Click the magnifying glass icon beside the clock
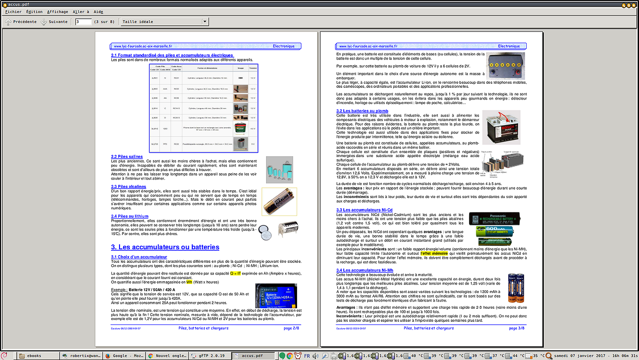 pos(550,355)
